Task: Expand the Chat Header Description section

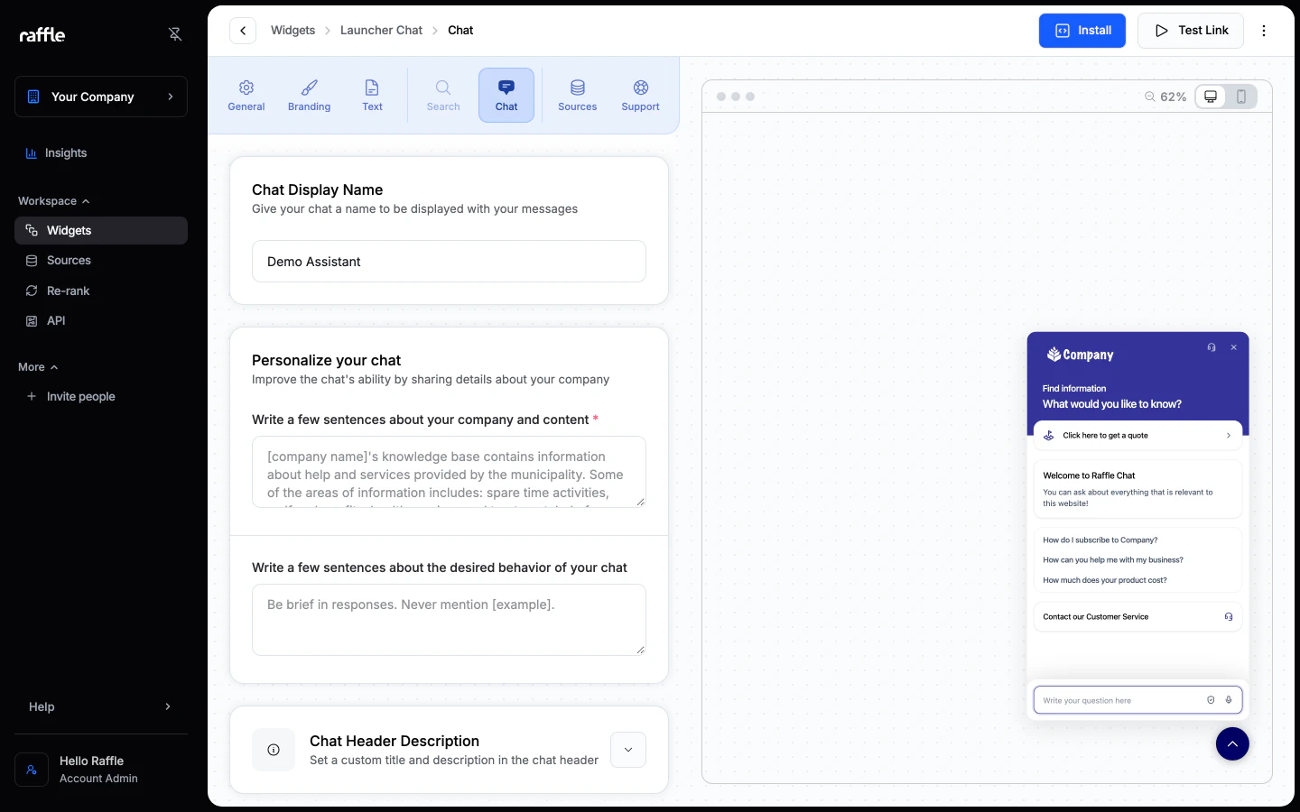Action: [x=628, y=750]
